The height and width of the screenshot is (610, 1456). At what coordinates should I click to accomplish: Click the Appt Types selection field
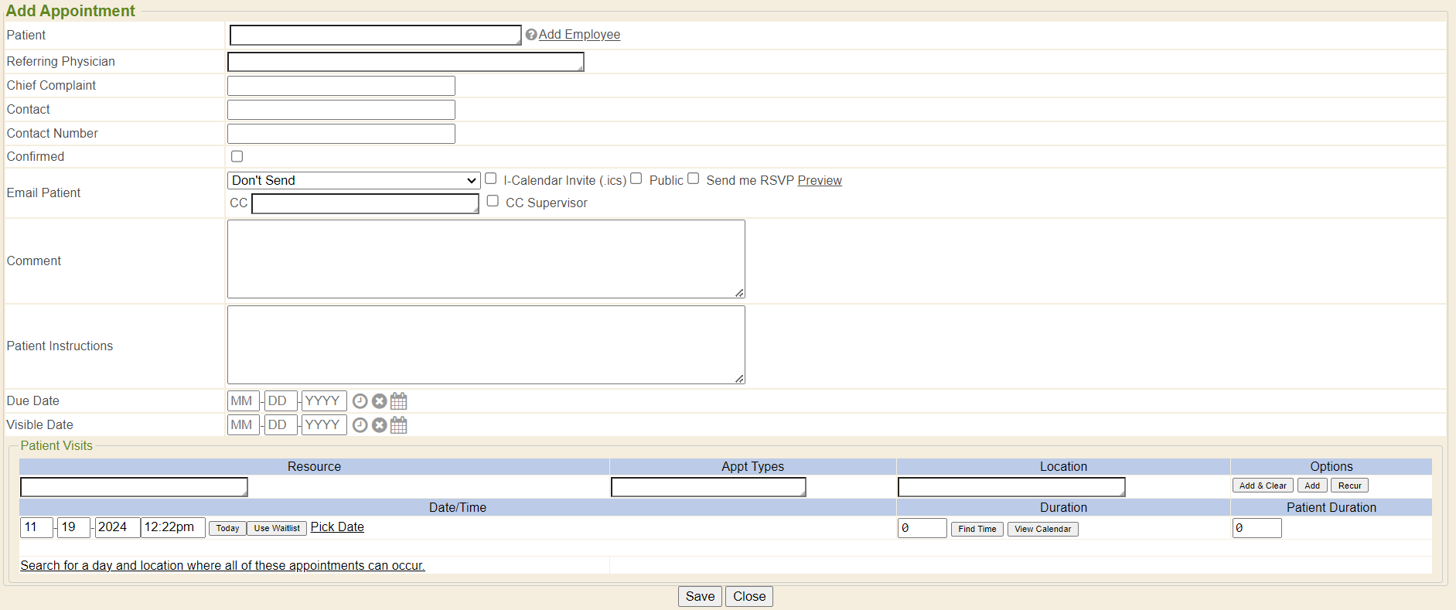point(708,487)
